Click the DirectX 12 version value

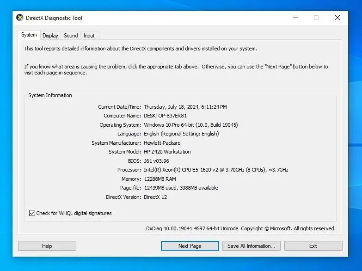155,197
